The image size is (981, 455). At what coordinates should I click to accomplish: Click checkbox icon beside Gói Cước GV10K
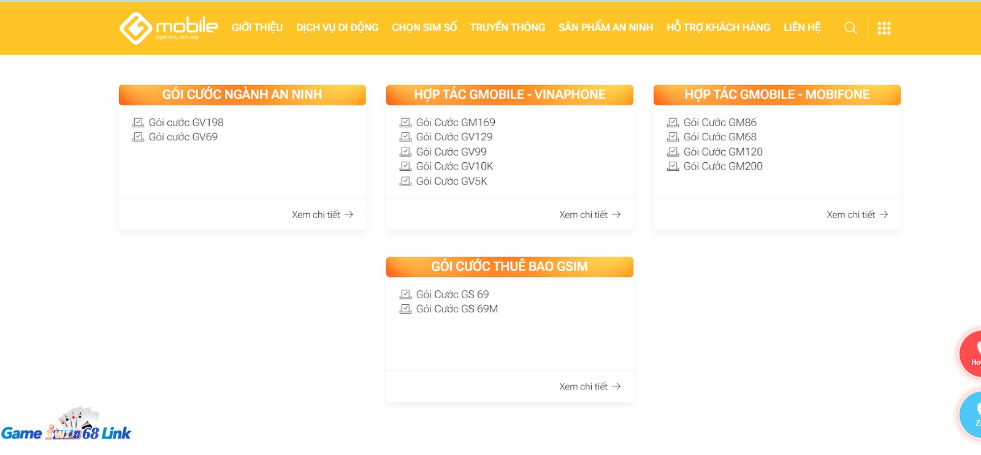click(405, 167)
